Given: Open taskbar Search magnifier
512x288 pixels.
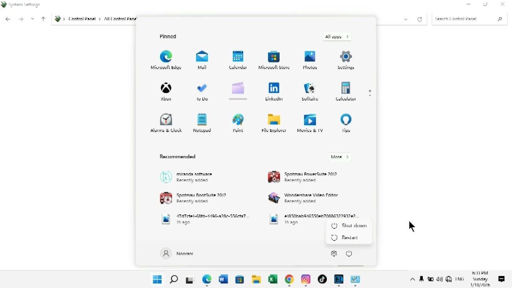Looking at the screenshot, I should click(x=174, y=279).
